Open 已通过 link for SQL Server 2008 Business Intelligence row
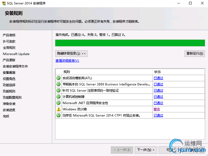Image resolution: width=208 pixels, height=156 pixels. pos(158,84)
